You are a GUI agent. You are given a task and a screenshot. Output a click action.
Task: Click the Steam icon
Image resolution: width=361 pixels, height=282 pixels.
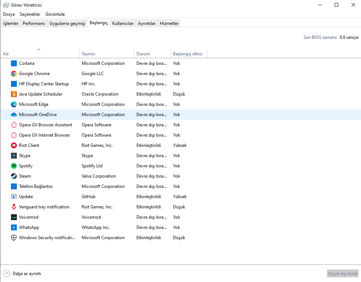pos(14,176)
